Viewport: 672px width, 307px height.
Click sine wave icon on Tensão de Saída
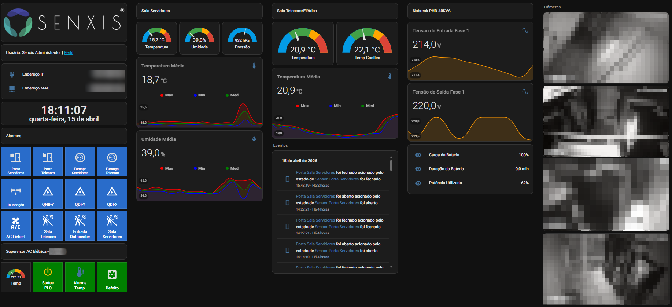coord(525,92)
